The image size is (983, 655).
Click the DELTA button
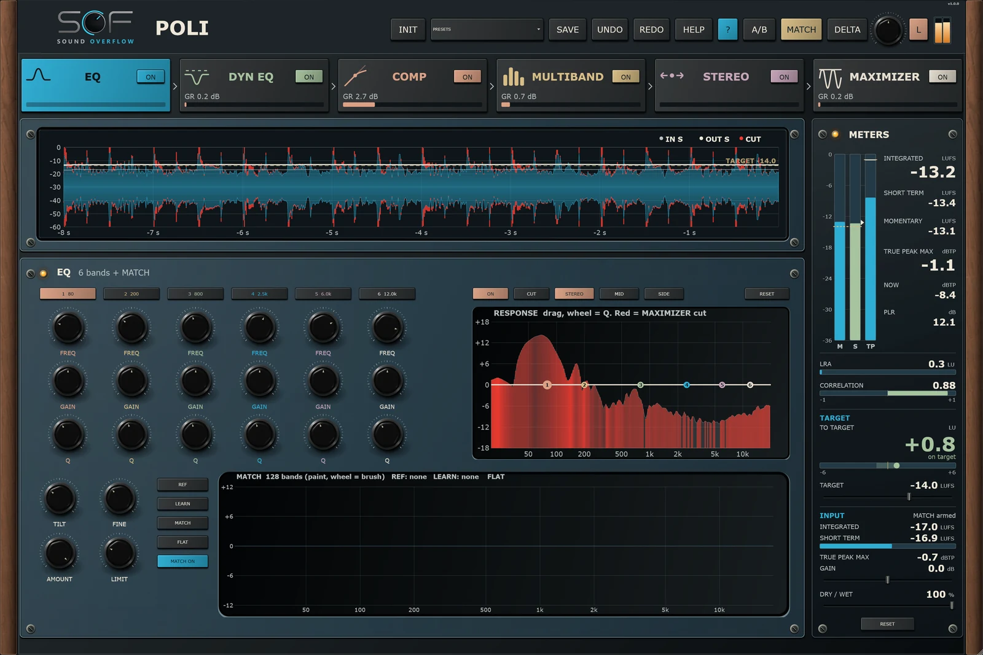[847, 29]
